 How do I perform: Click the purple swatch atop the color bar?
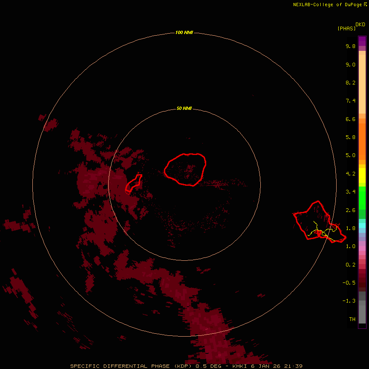[x=362, y=41]
